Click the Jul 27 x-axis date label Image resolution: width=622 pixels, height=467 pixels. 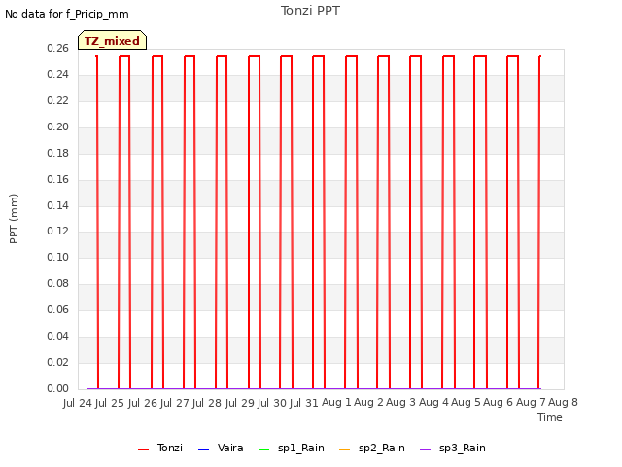click(175, 403)
